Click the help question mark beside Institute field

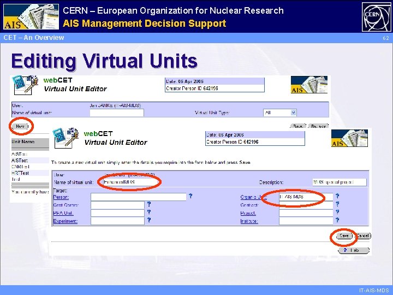click(337, 220)
